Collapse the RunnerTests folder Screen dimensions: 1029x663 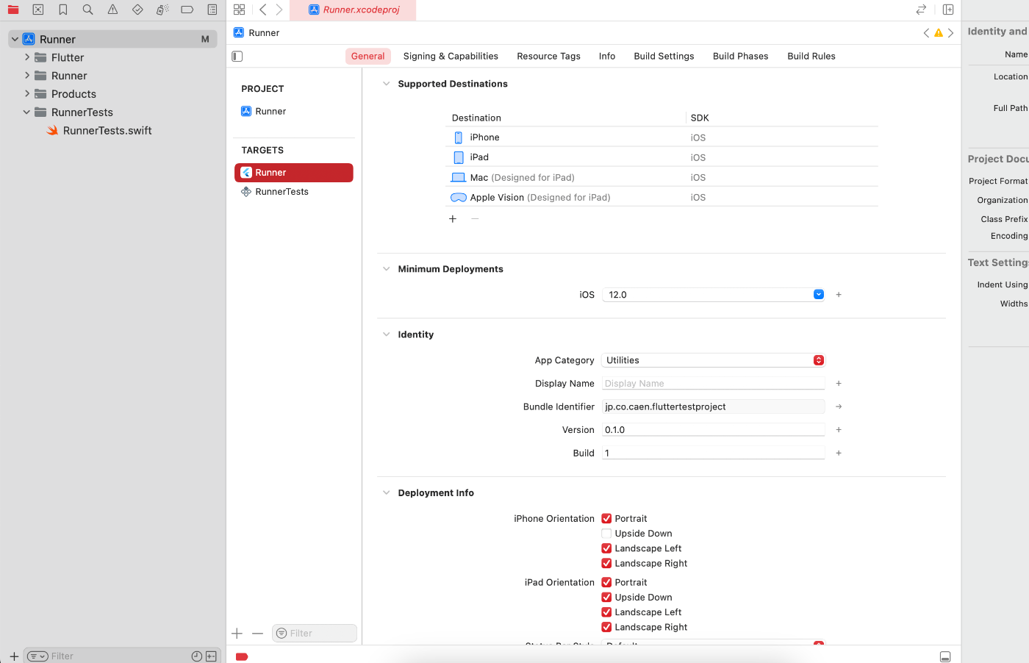(27, 112)
